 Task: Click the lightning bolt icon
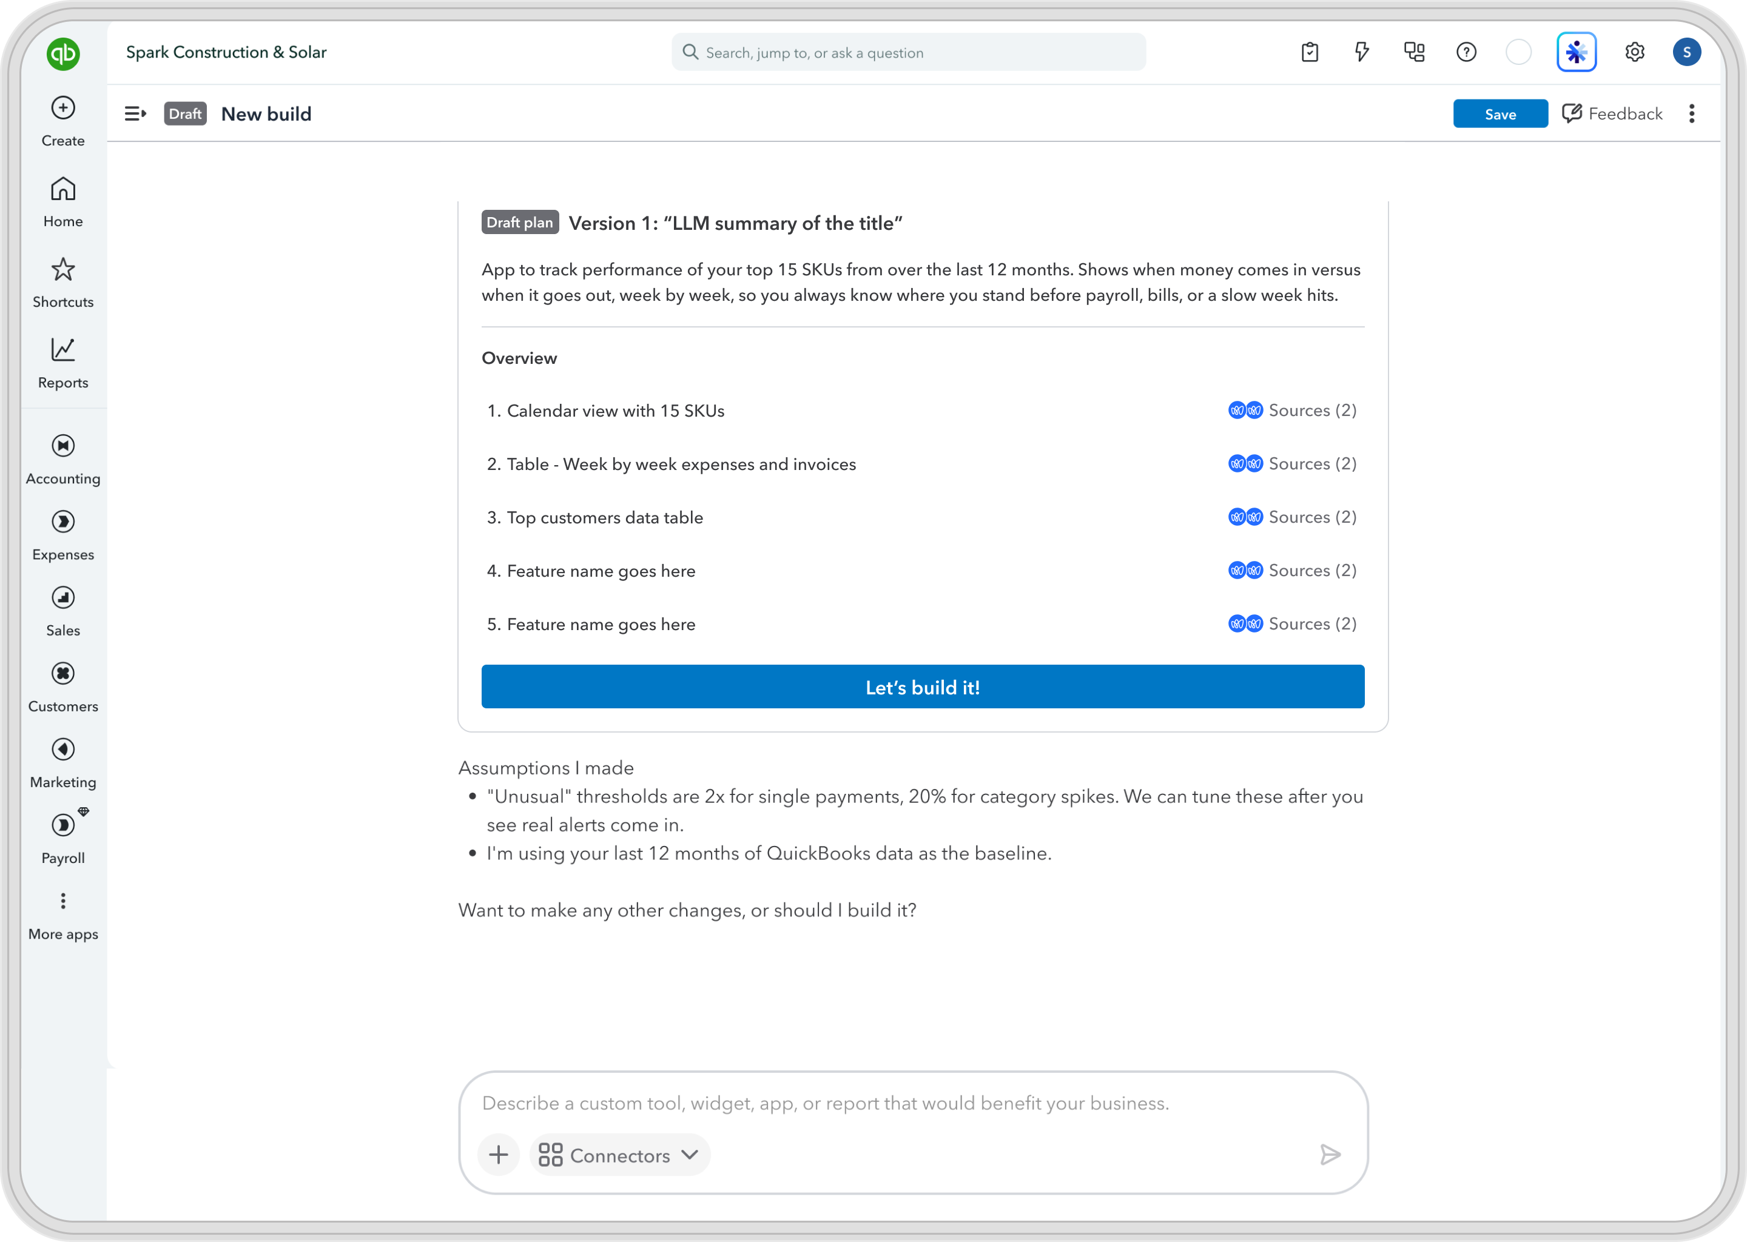1361,52
